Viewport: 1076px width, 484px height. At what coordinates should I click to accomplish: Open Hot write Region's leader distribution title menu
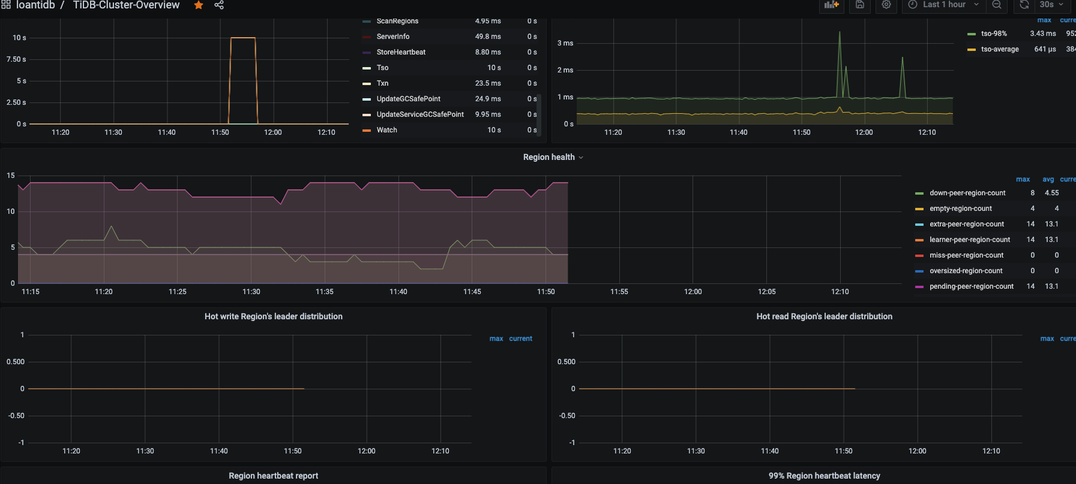tap(273, 316)
